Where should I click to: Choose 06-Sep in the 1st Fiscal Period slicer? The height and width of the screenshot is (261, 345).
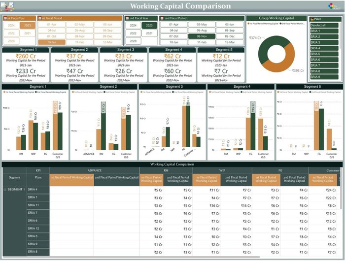click(x=107, y=31)
